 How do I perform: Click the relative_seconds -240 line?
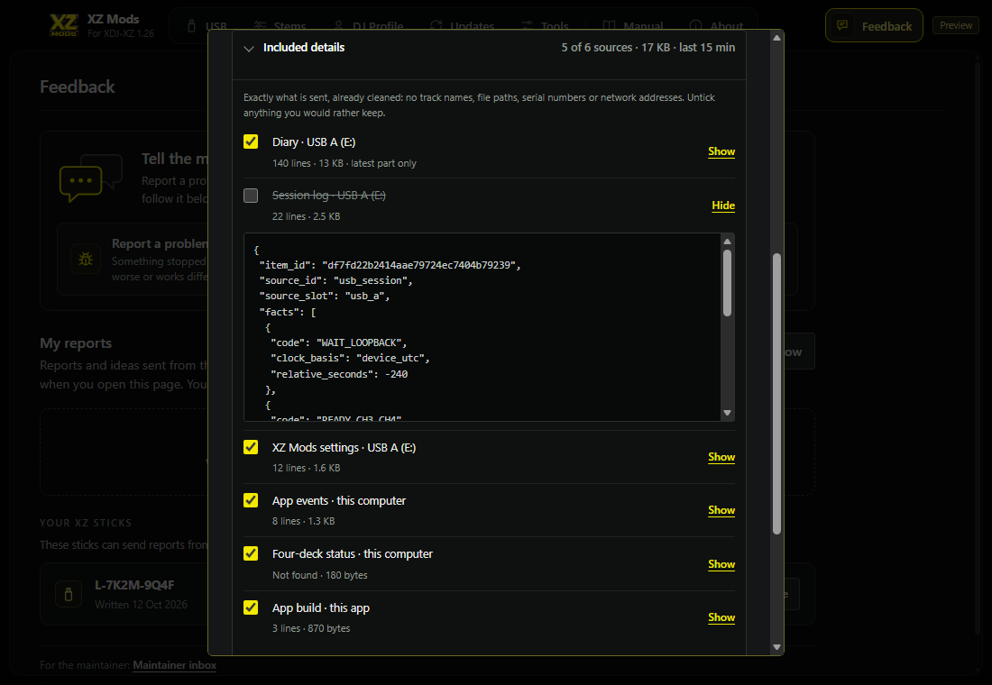[339, 374]
